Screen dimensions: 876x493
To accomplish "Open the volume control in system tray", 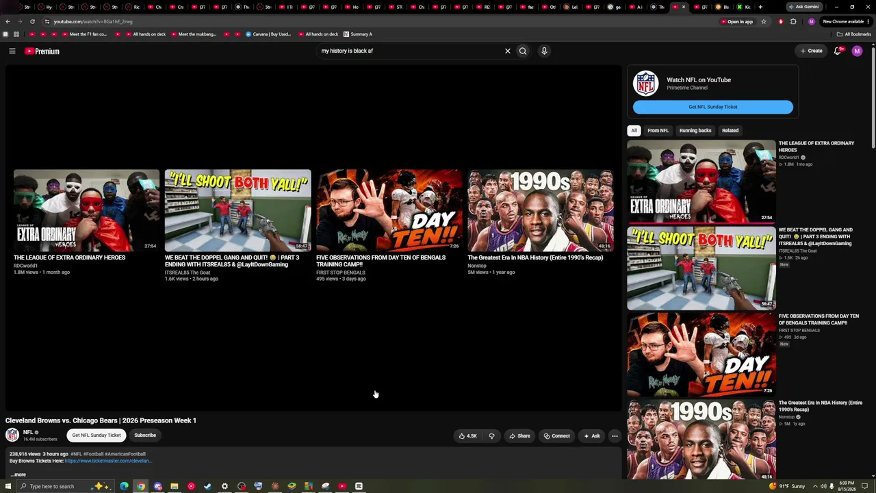I will (823, 486).
